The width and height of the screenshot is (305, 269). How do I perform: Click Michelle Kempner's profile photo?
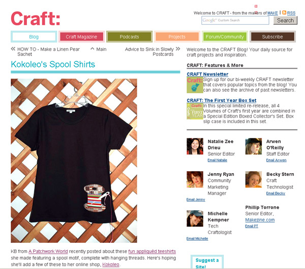pyautogui.click(x=195, y=218)
